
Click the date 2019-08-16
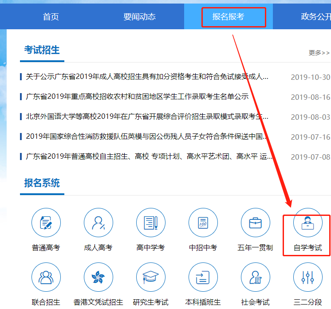[x=311, y=97]
